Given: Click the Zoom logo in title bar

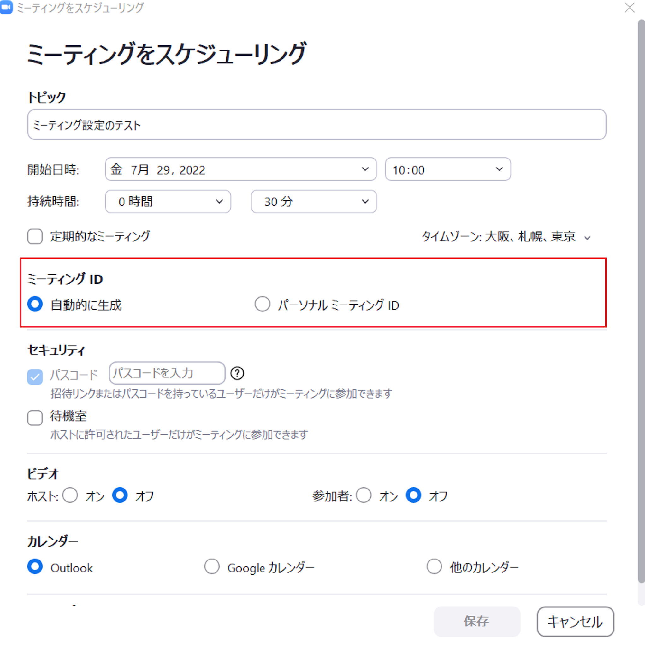Looking at the screenshot, I should point(6,7).
